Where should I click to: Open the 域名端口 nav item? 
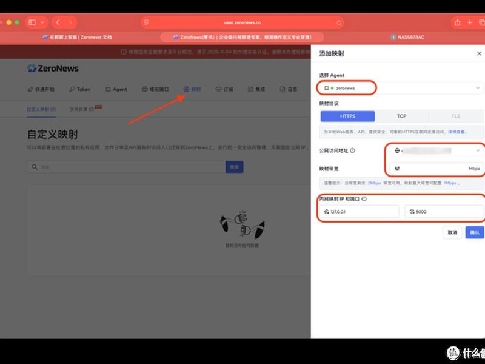tap(155, 89)
